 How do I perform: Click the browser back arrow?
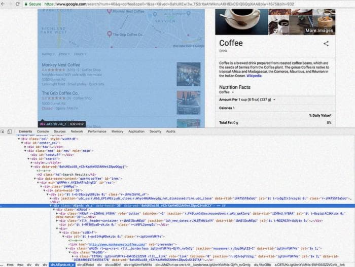3,4
